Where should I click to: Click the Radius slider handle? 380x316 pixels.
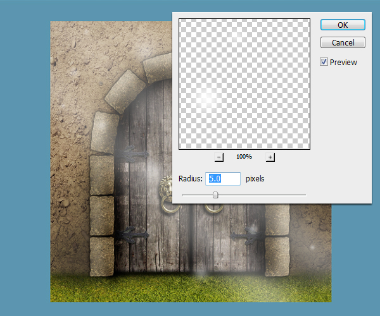tap(215, 195)
